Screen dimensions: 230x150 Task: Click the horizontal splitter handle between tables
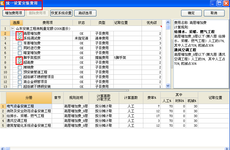(x=115, y=90)
